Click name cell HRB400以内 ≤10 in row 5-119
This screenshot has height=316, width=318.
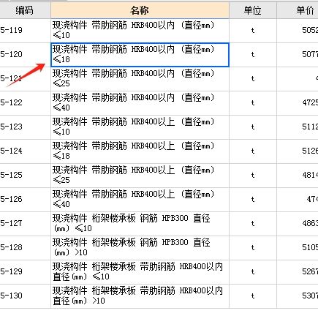click(140, 31)
